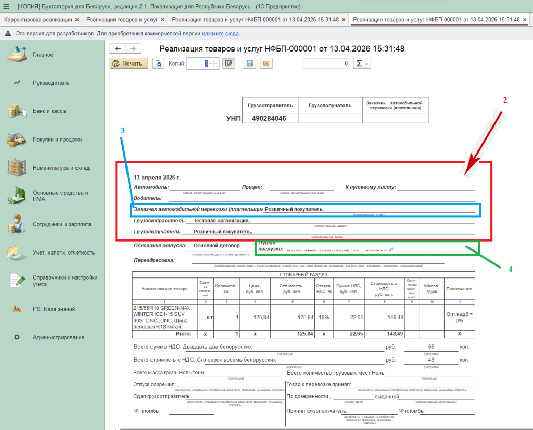Open Покупки и продажи section
Screen dimensions: 533x430
[x=57, y=140]
